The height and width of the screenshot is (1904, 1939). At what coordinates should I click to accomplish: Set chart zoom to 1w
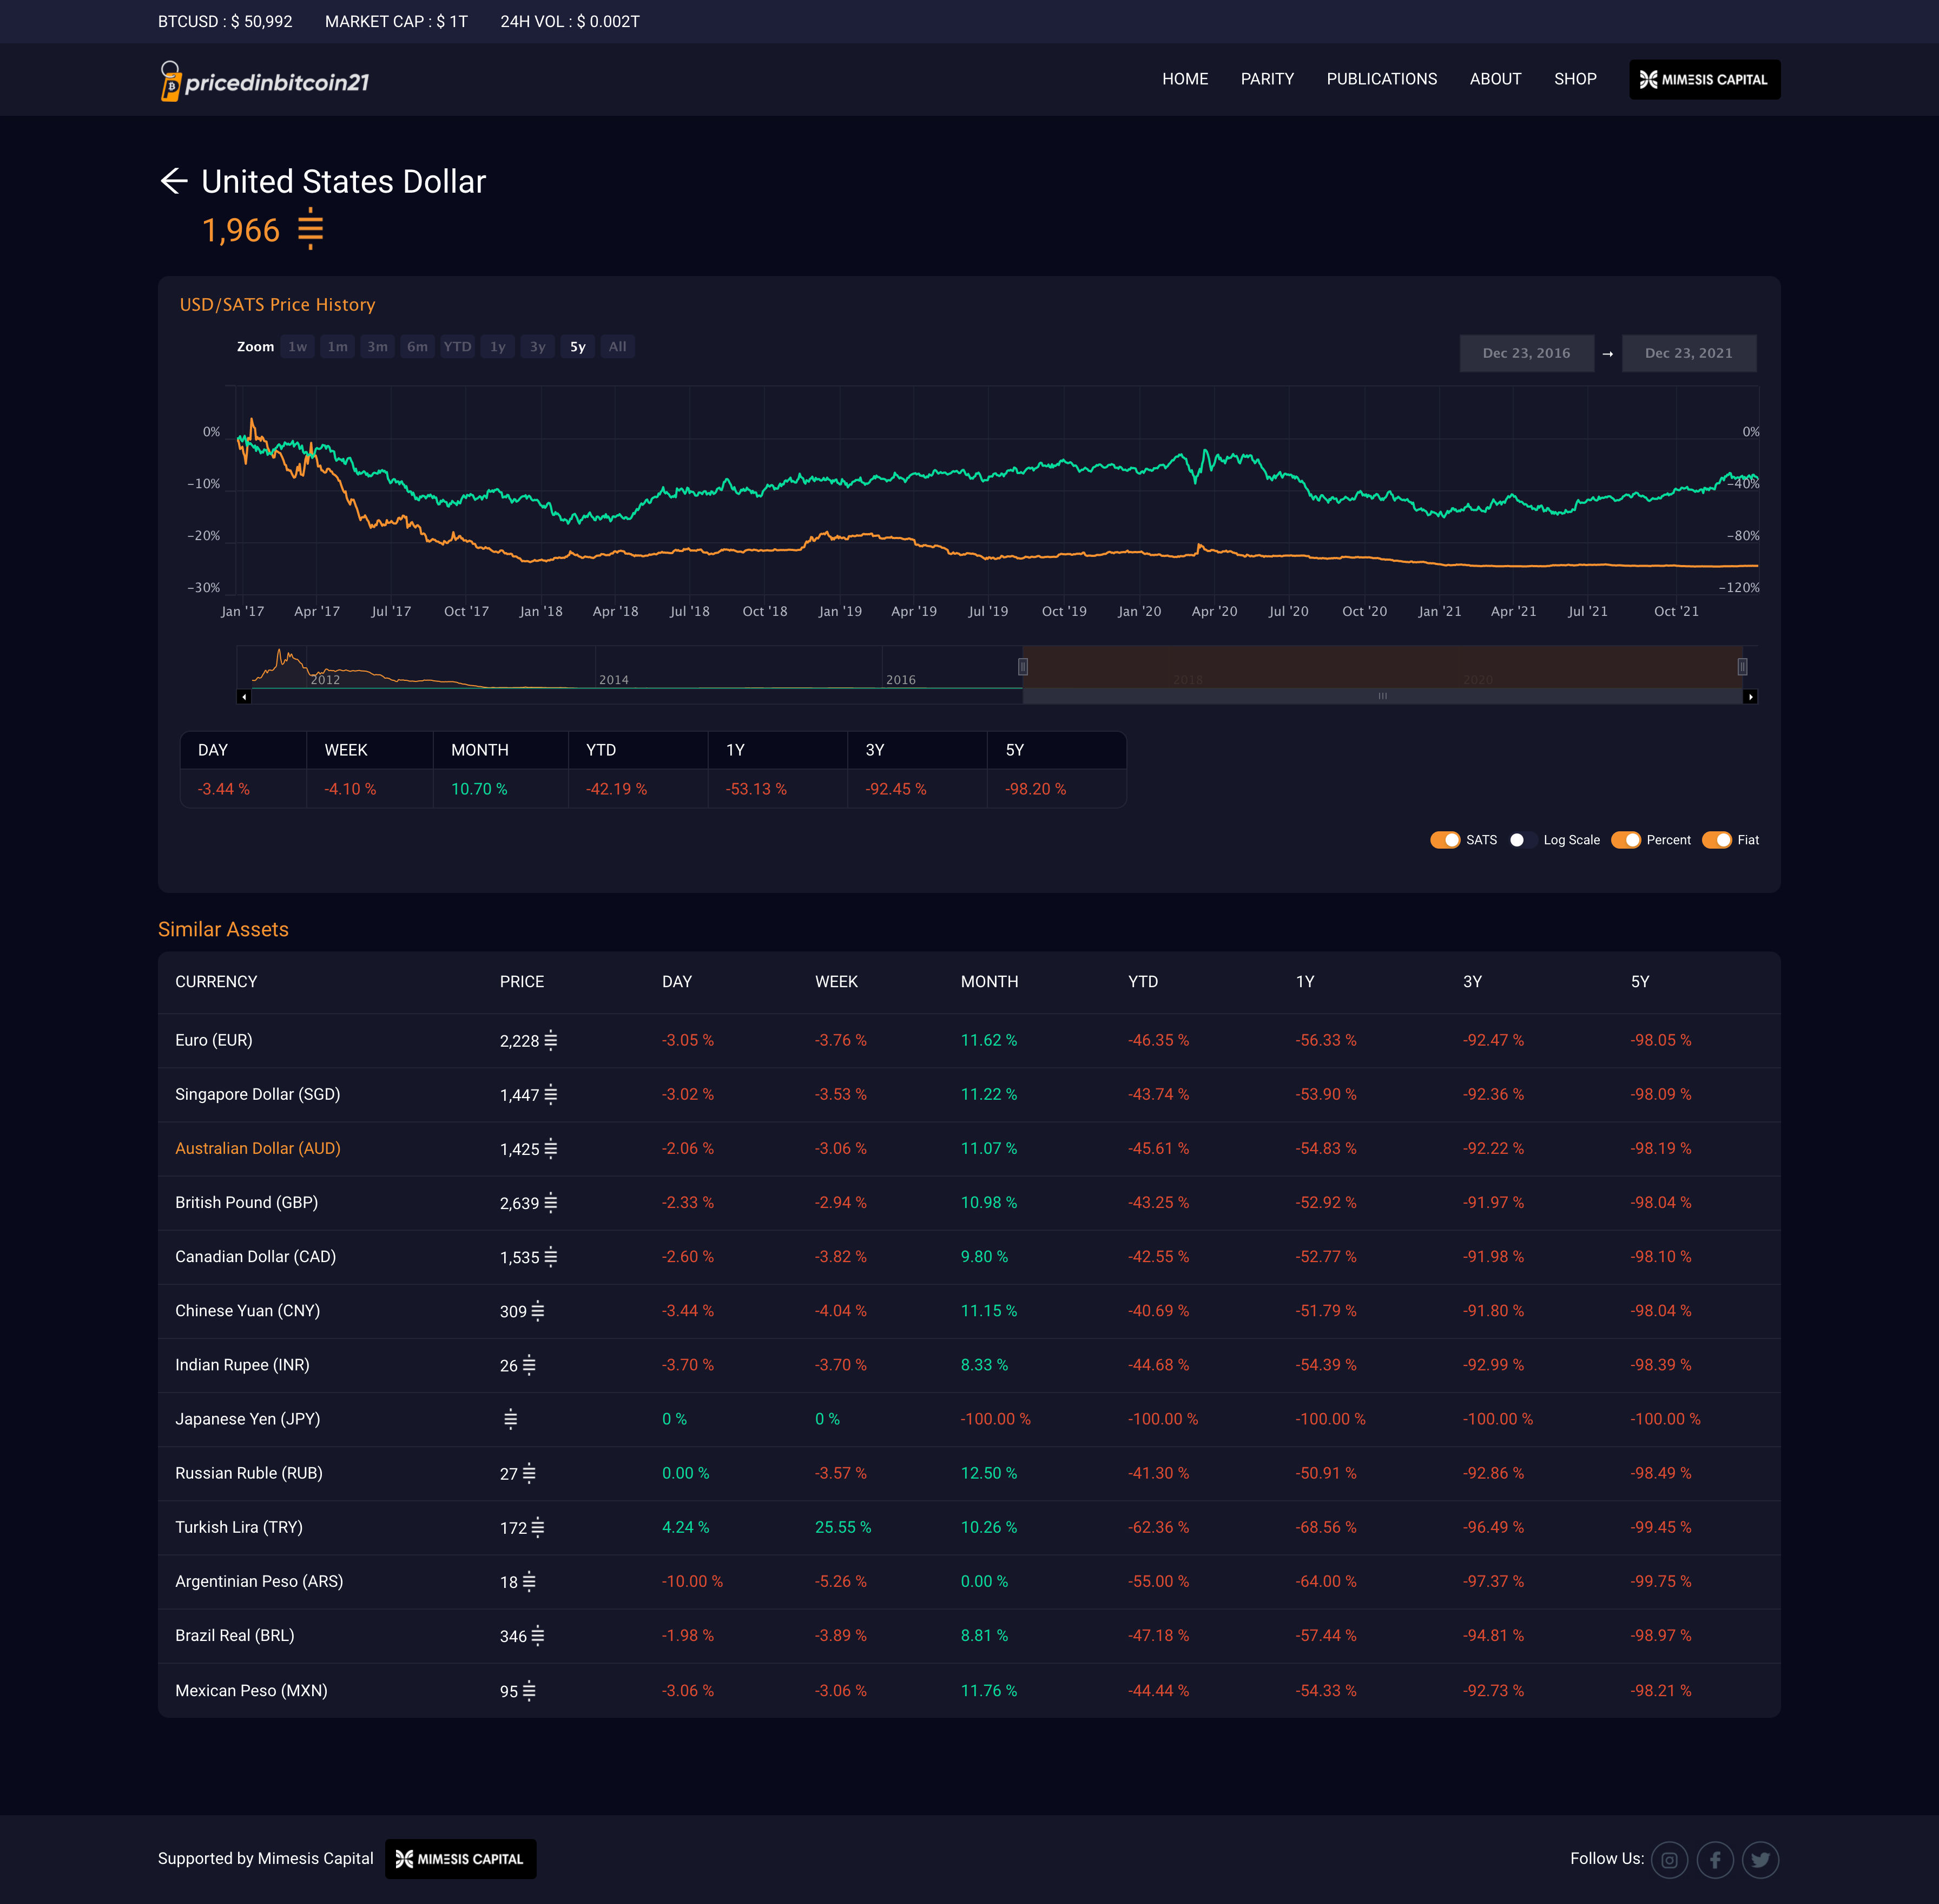[x=298, y=347]
